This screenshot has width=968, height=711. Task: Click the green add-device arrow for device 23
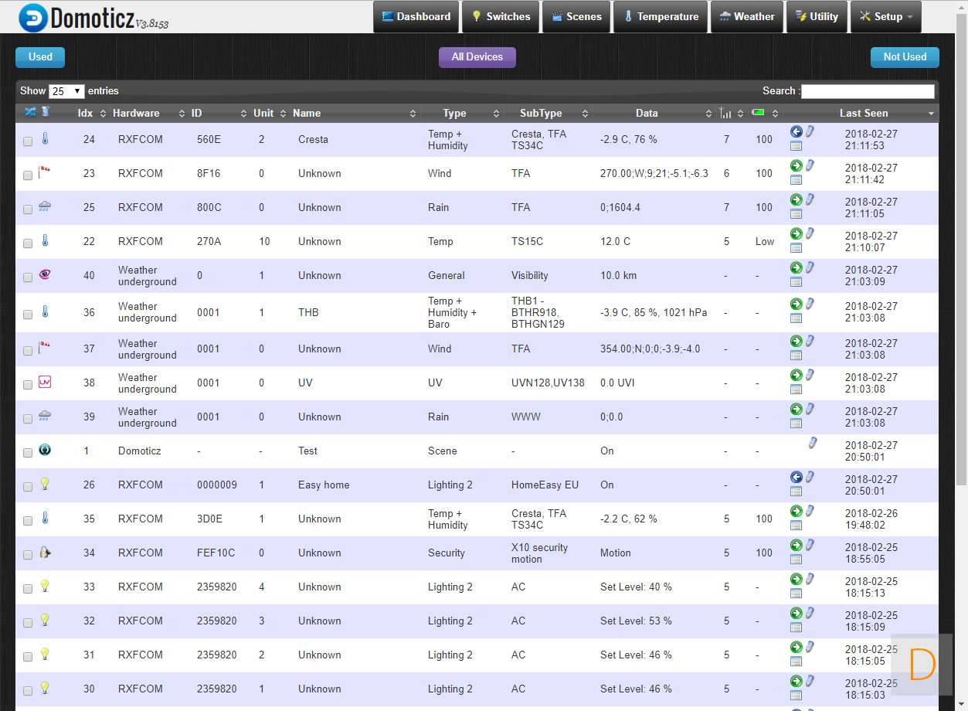796,165
